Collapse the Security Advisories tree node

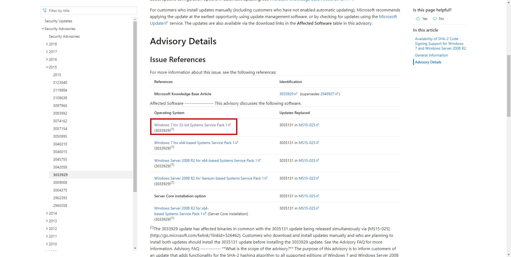pos(43,29)
